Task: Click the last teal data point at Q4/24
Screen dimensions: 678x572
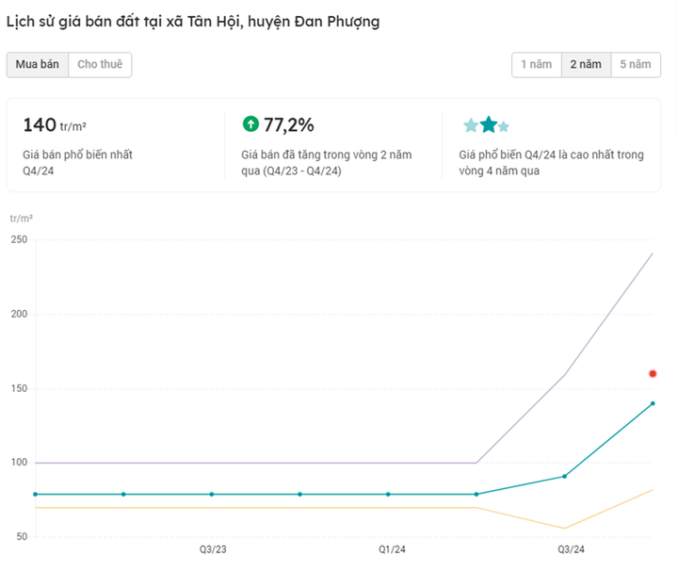Action: pyautogui.click(x=653, y=403)
